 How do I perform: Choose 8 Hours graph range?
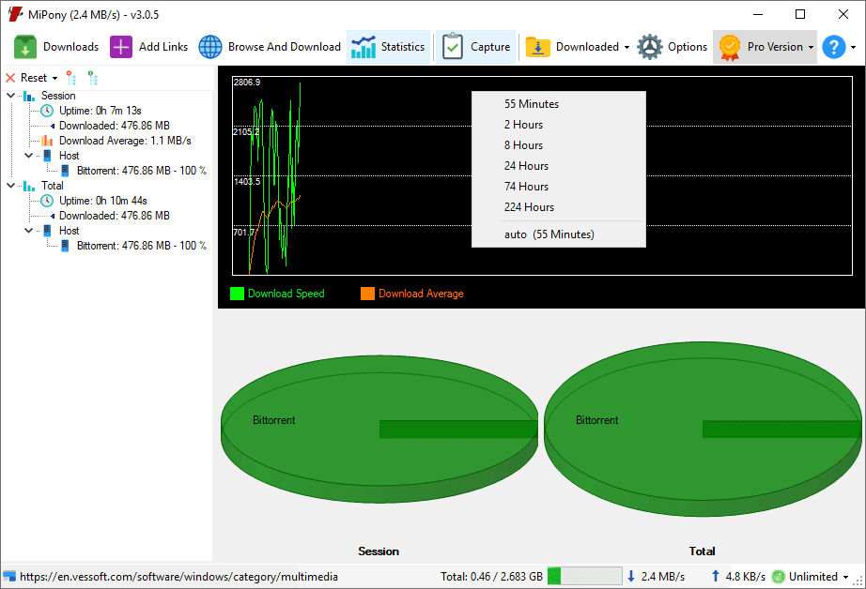coord(558,145)
